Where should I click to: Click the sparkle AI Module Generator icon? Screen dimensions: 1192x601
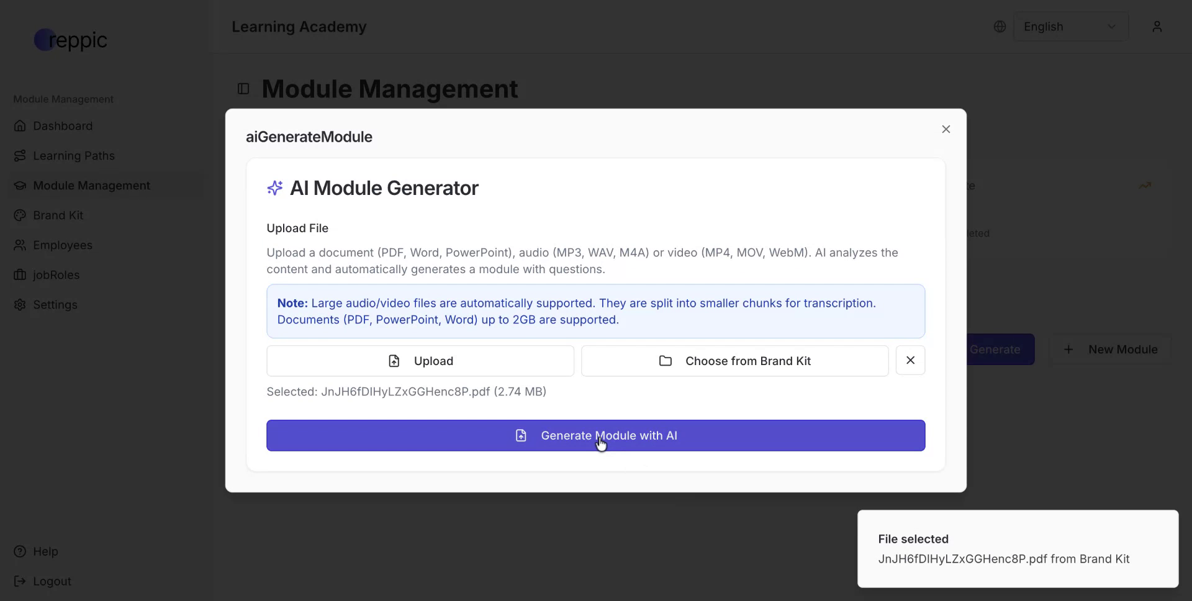coord(274,188)
